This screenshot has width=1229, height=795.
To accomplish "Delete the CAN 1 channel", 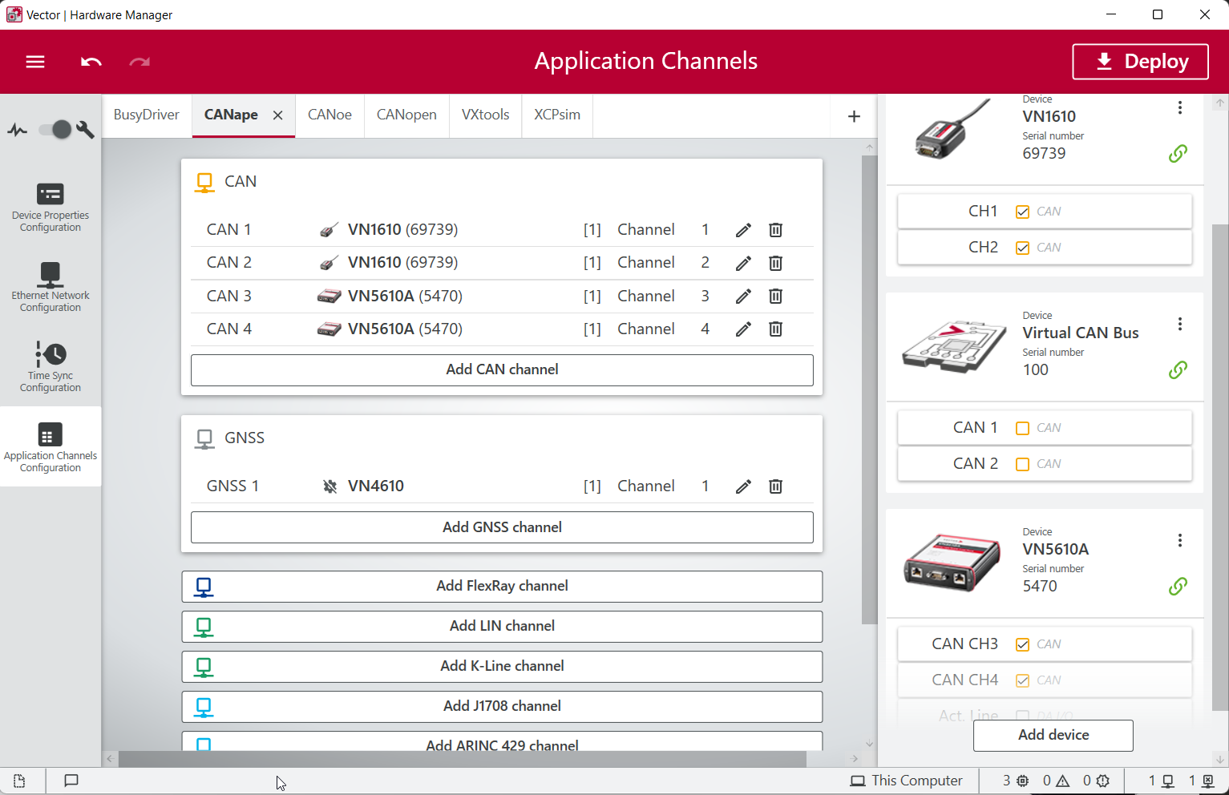I will (x=775, y=230).
